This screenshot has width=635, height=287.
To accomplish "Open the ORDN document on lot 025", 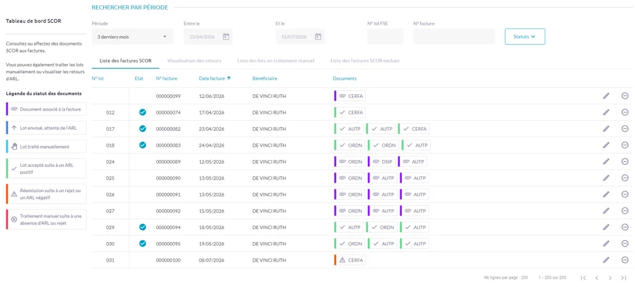I will coord(349,178).
